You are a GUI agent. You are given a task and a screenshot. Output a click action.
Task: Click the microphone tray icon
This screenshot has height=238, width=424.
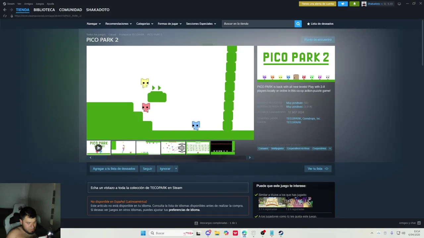click(392, 233)
